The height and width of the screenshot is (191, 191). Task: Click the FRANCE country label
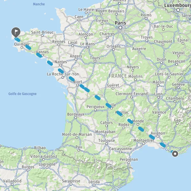(118, 76)
